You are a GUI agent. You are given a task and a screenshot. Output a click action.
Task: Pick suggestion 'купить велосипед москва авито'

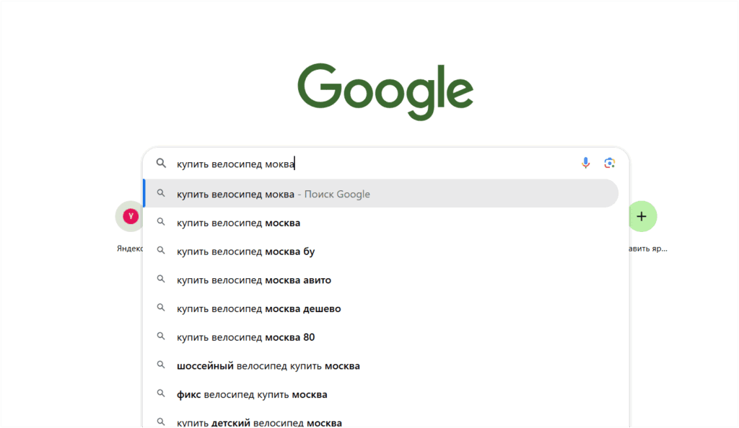pyautogui.click(x=381, y=280)
